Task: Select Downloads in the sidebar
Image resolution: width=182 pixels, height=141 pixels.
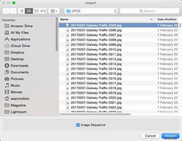Action: click(x=19, y=66)
